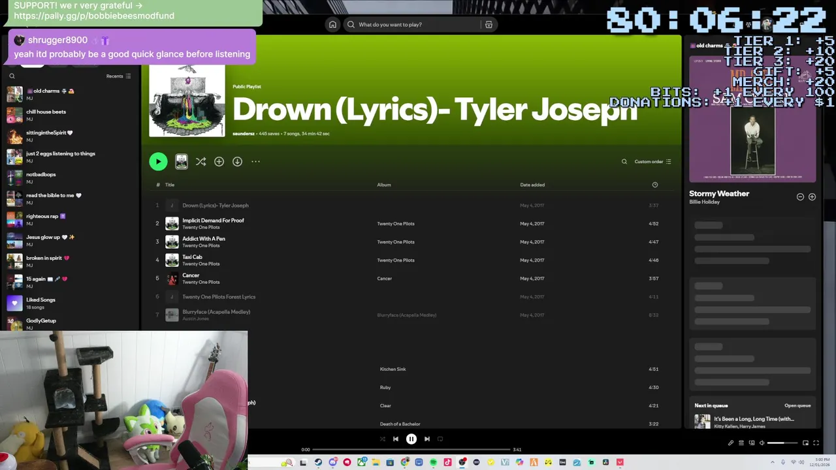836x470 pixels.
Task: Skip to the previous track
Action: click(396, 439)
